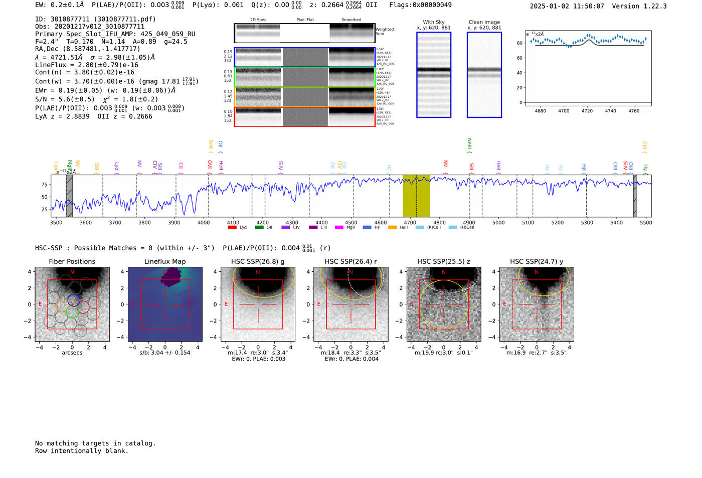Click the m:16.9 re:2.7" s:3.5" caption
Image resolution: width=702 pixels, height=478 pixels.
click(x=537, y=353)
